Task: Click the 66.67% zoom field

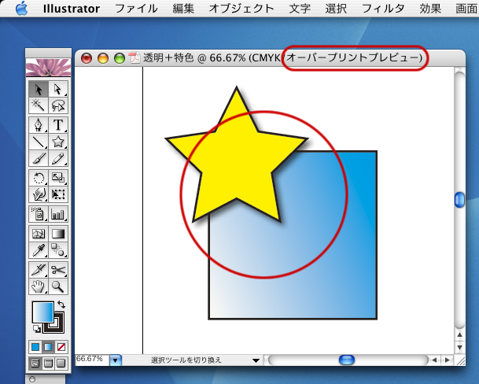Action: [x=92, y=360]
